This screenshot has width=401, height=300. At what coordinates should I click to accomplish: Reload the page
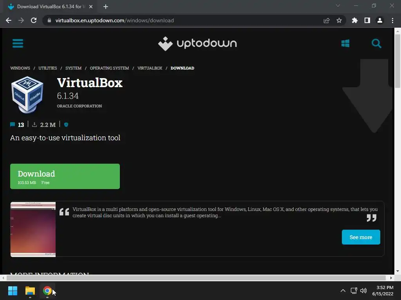point(34,20)
